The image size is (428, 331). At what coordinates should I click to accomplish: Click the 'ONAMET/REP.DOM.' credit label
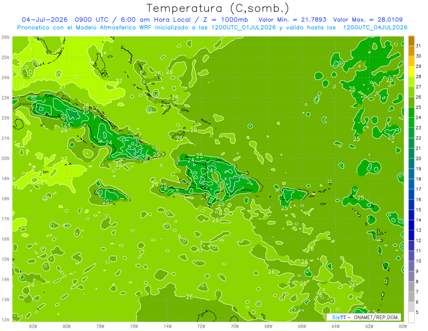tap(376, 317)
